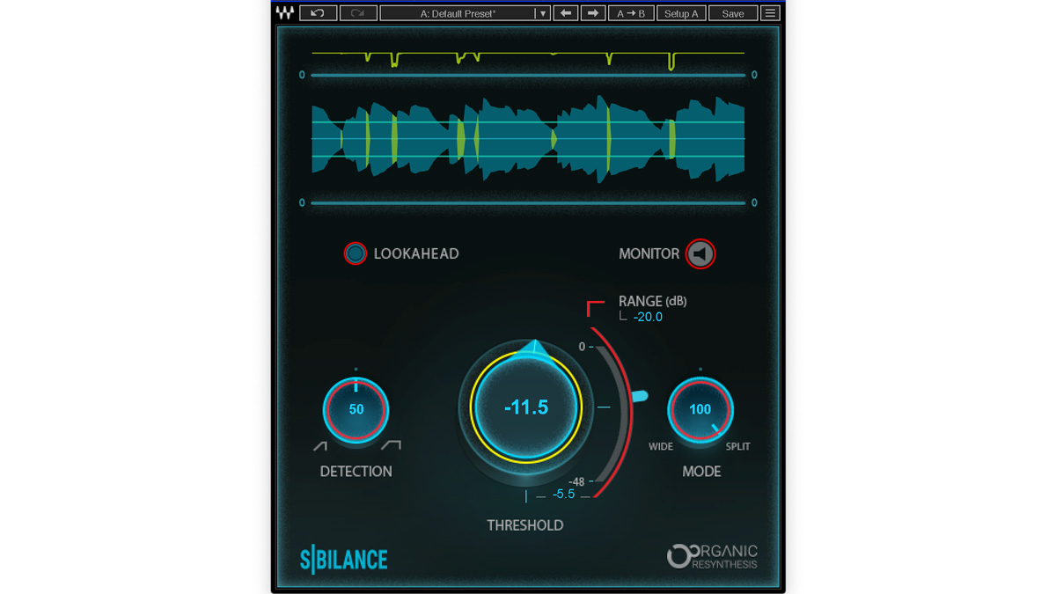Click the Range slider handle
Viewport: 1056px width, 594px height.
pyautogui.click(x=640, y=397)
